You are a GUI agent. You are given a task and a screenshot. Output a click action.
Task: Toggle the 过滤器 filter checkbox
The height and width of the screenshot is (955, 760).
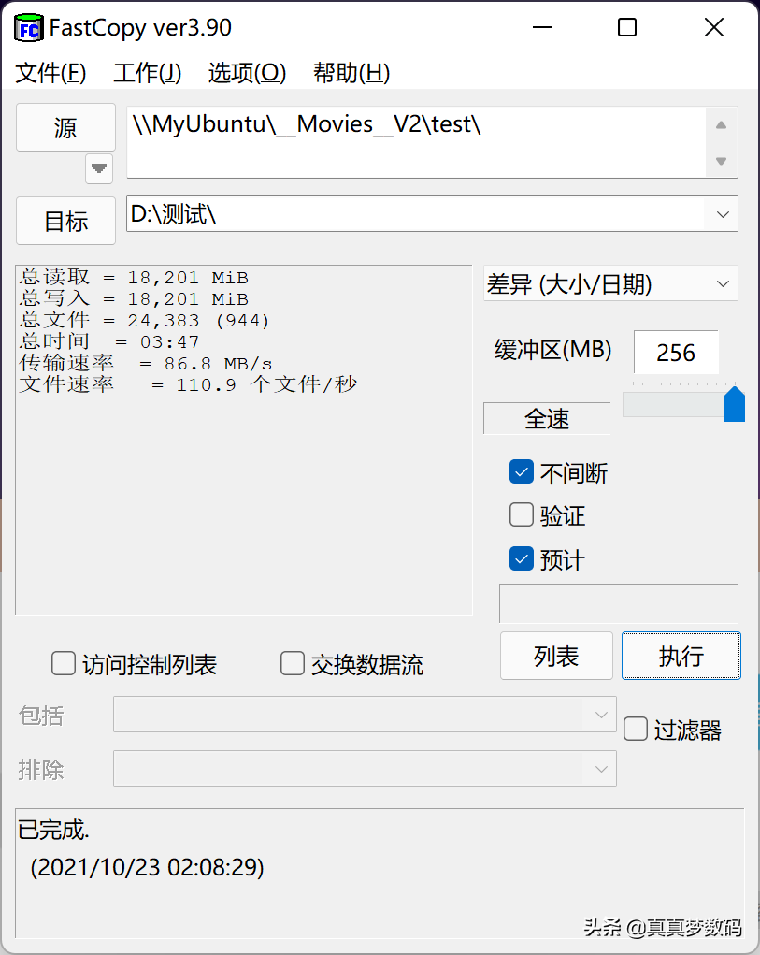636,730
